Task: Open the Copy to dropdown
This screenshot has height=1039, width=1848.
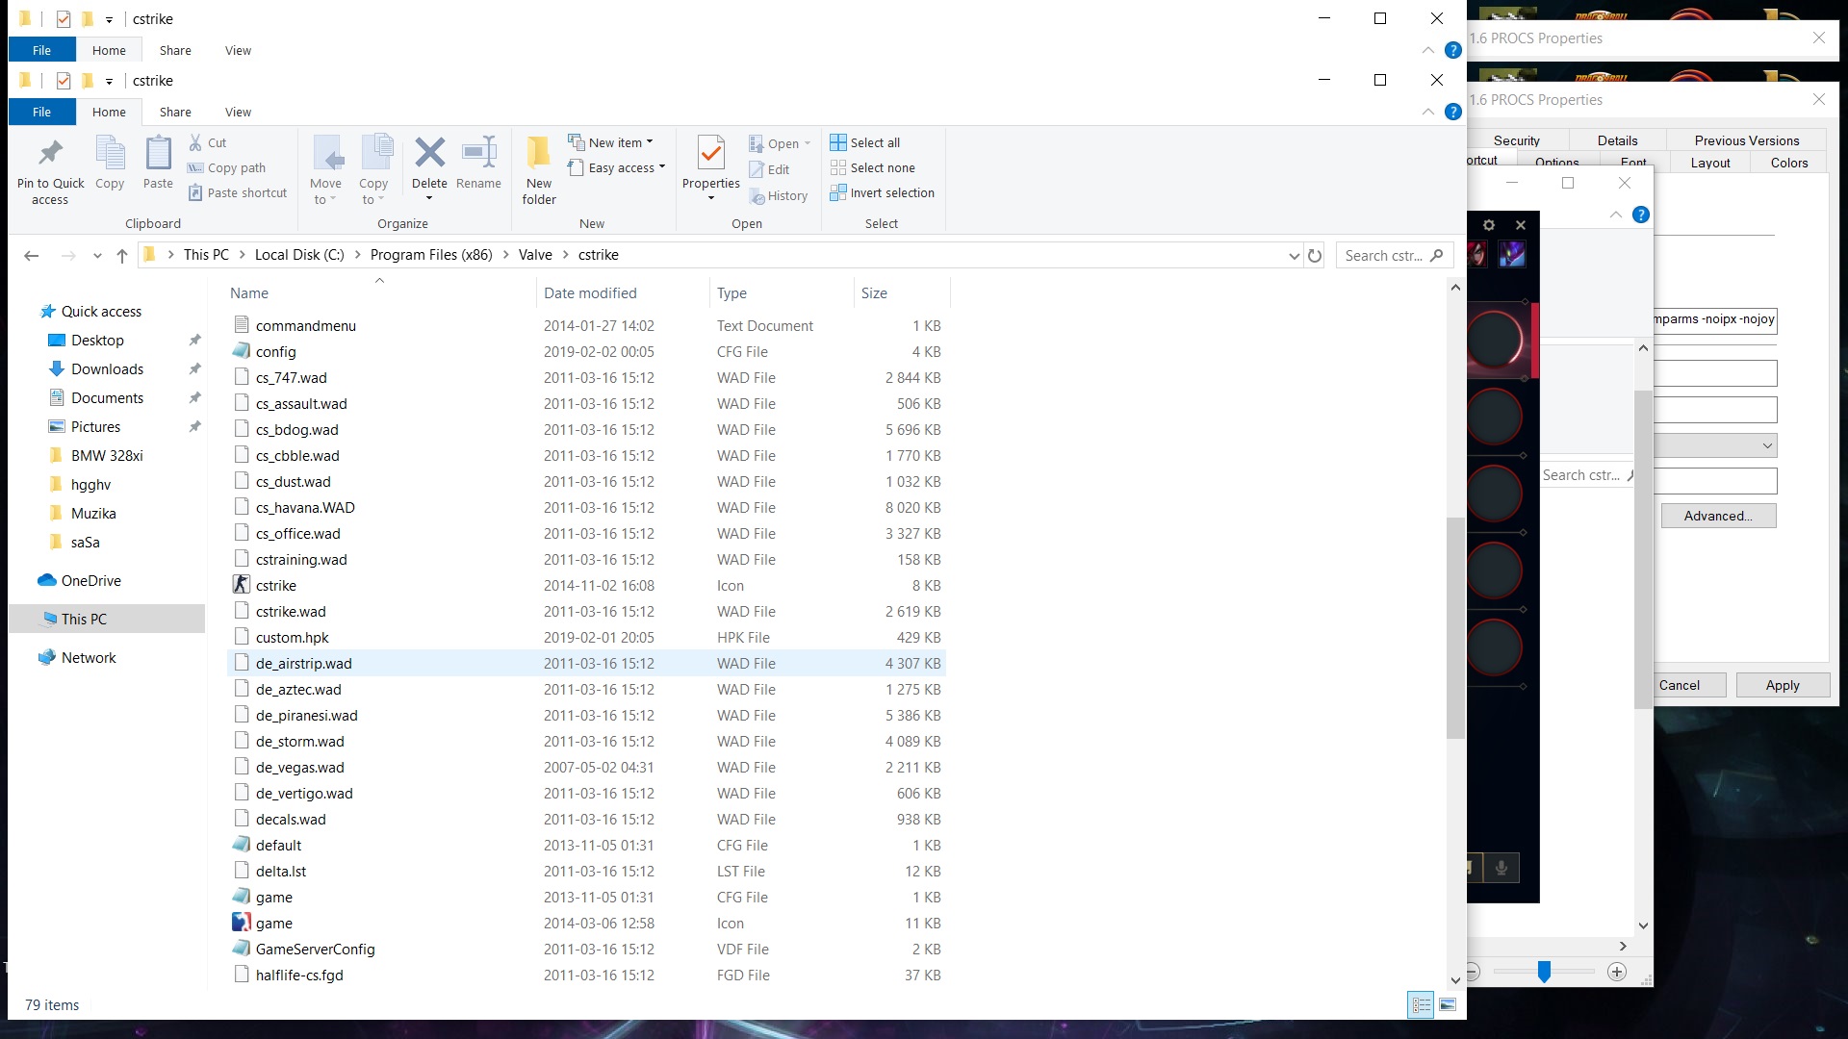Action: (373, 190)
